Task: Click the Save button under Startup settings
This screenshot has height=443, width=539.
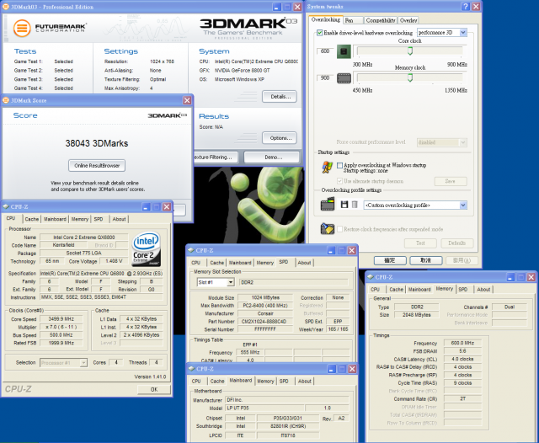Action: pyautogui.click(x=451, y=181)
